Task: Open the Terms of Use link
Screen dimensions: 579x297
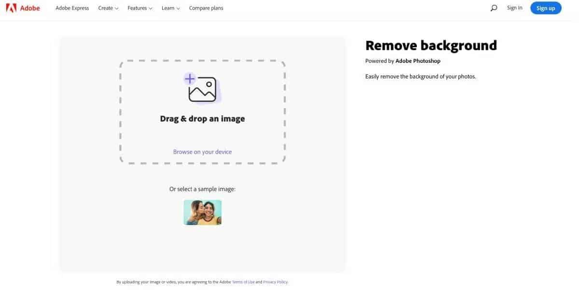Action: [x=243, y=282]
